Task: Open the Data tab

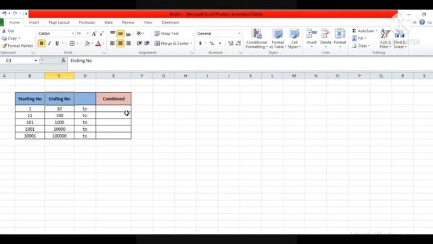Action: 108,22
